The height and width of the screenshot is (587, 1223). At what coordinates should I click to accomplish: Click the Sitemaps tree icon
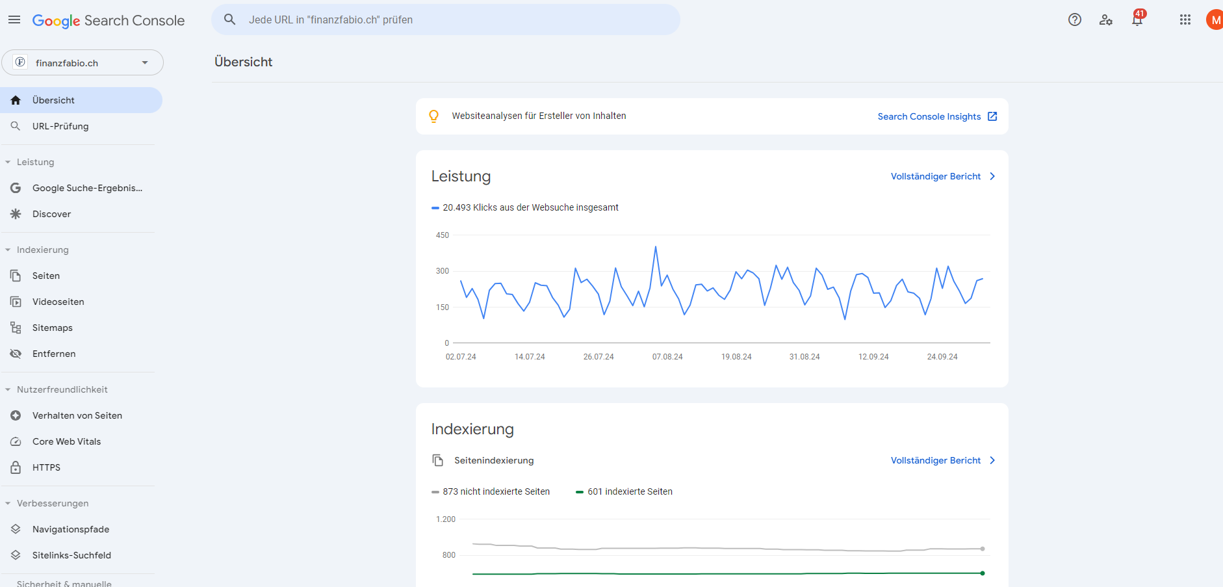point(16,328)
